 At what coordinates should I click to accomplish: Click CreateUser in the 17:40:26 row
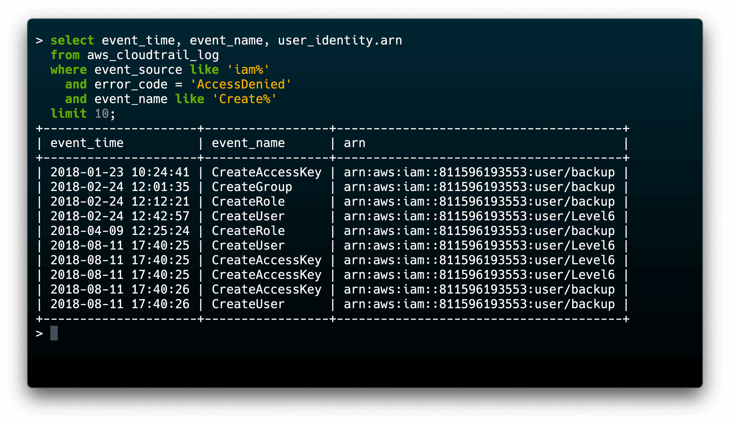coord(248,304)
